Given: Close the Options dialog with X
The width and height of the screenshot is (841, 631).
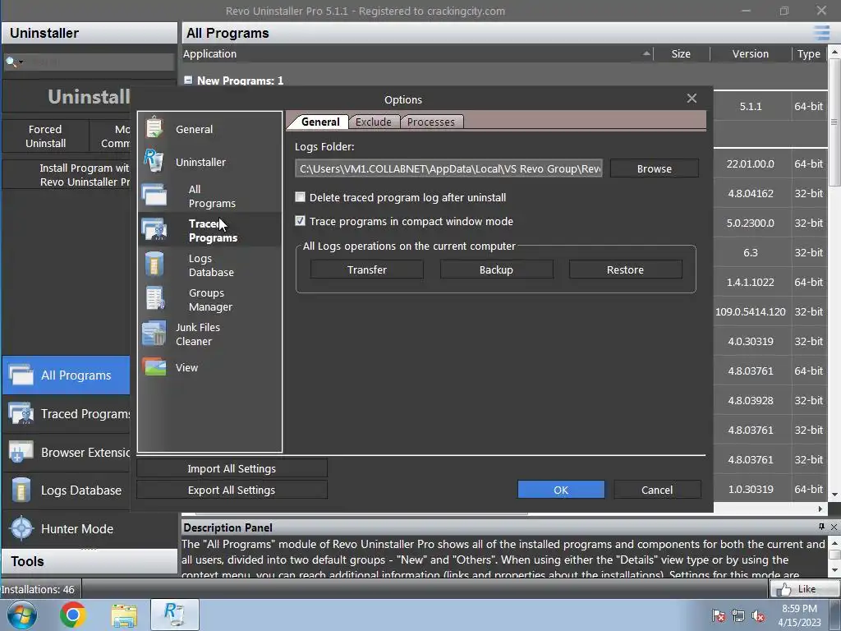Looking at the screenshot, I should [x=692, y=99].
